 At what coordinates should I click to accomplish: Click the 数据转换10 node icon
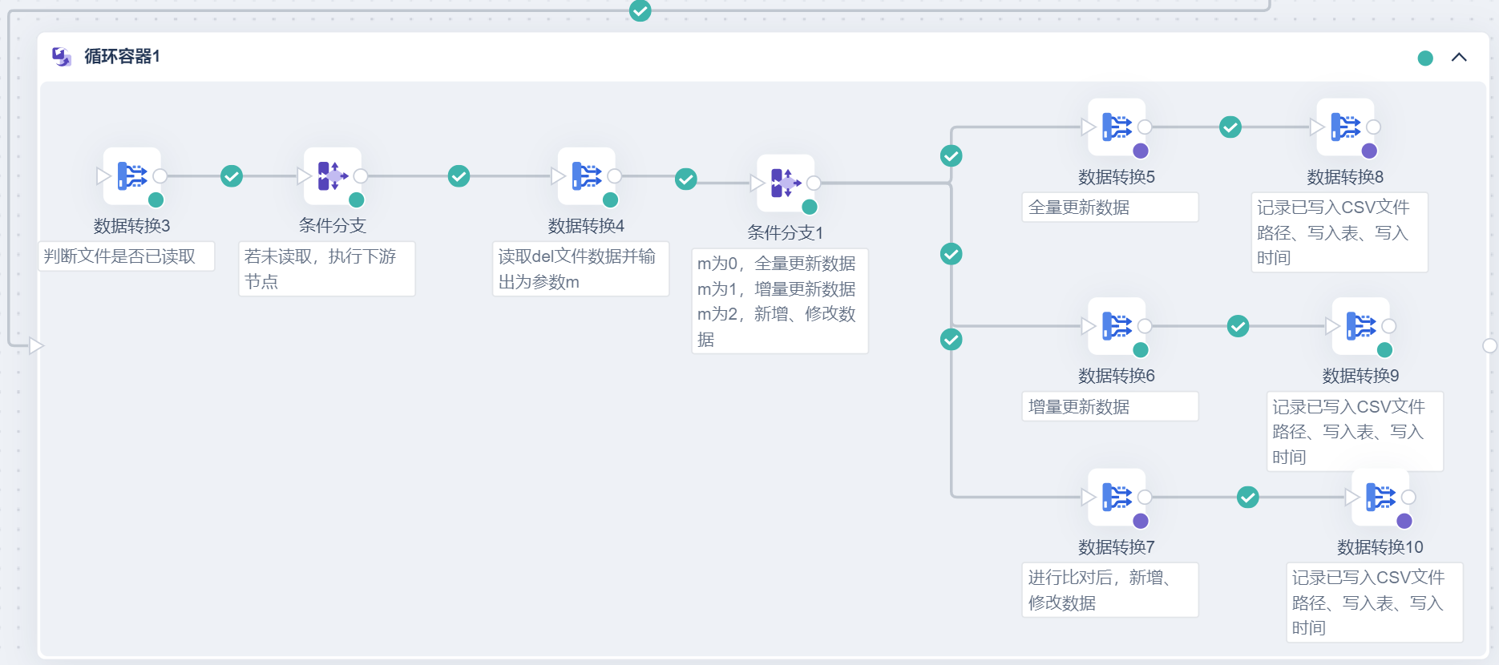(x=1380, y=497)
